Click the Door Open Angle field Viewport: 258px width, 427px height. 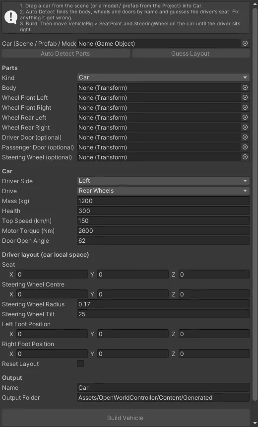[x=163, y=240]
